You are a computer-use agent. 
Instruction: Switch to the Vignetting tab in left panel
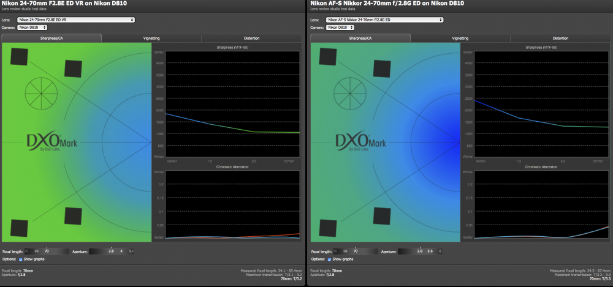click(x=151, y=39)
